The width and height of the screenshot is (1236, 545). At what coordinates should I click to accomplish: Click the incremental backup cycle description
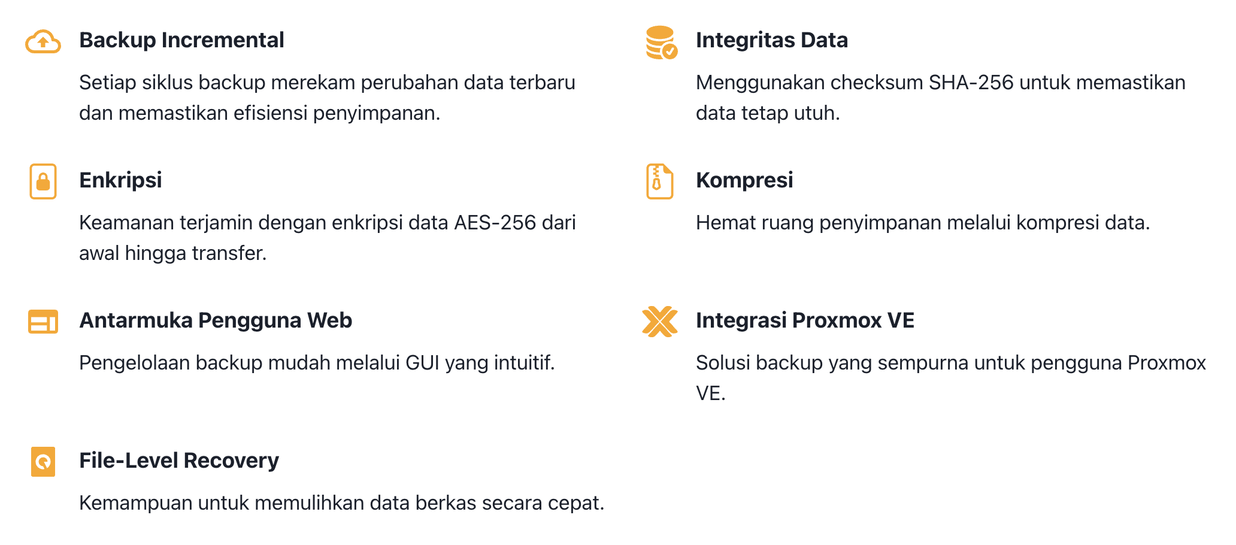point(328,98)
